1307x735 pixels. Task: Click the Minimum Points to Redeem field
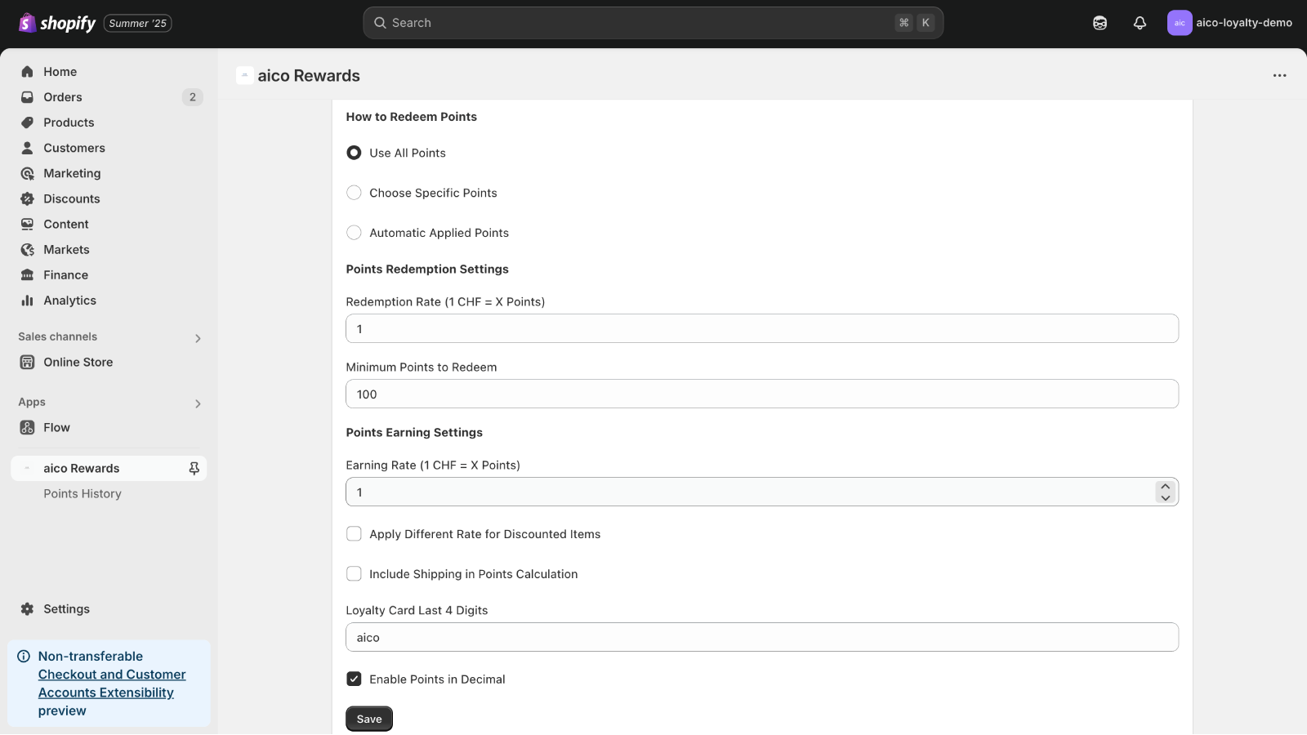coord(761,394)
